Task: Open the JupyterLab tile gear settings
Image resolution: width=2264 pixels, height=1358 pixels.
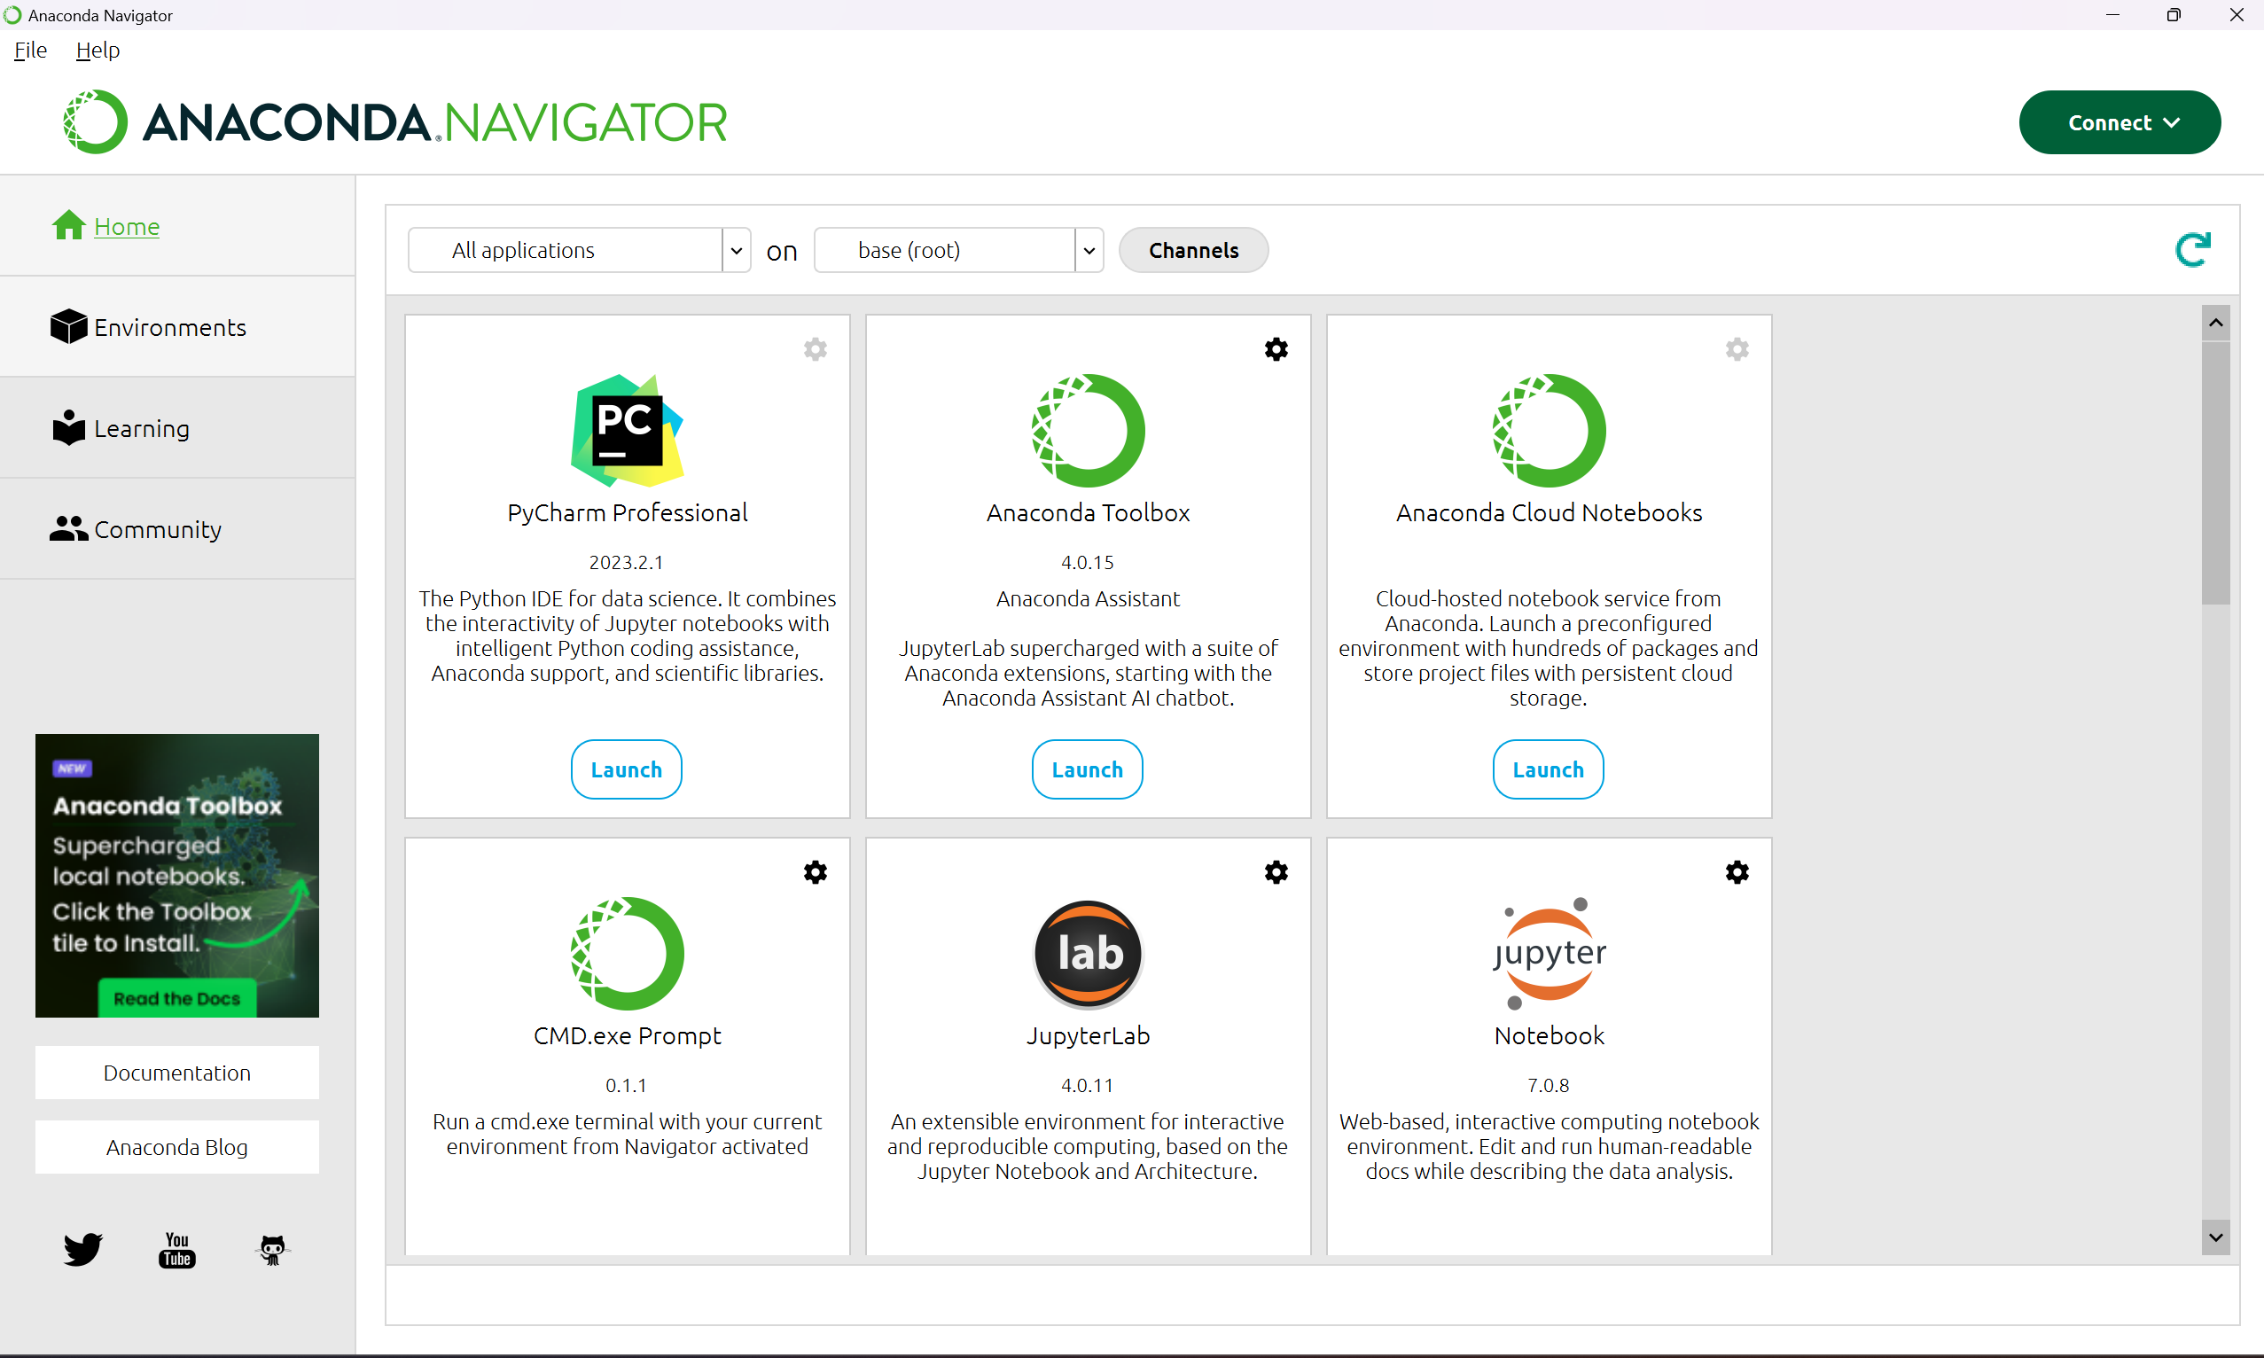Action: [1276, 872]
